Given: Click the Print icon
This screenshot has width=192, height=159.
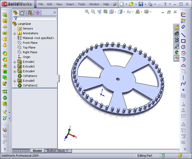Looking at the screenshot, I should [150, 4].
